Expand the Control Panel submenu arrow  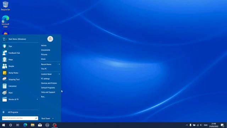coord(59,74)
